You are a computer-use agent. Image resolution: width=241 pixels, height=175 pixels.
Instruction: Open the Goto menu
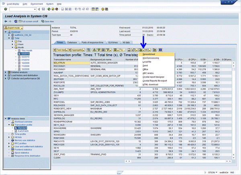(x=25, y=4)
